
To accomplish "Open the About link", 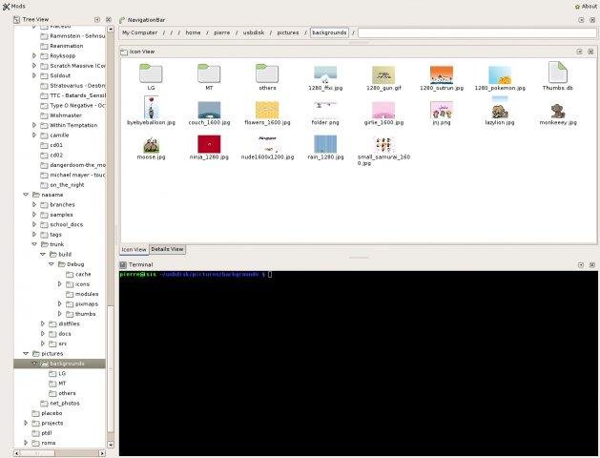I will point(586,7).
